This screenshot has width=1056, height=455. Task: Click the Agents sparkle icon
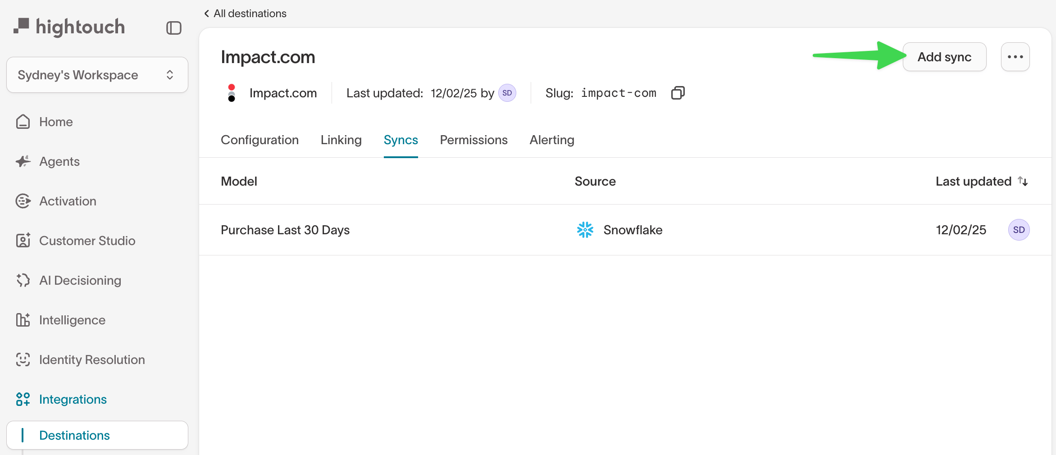pos(23,161)
